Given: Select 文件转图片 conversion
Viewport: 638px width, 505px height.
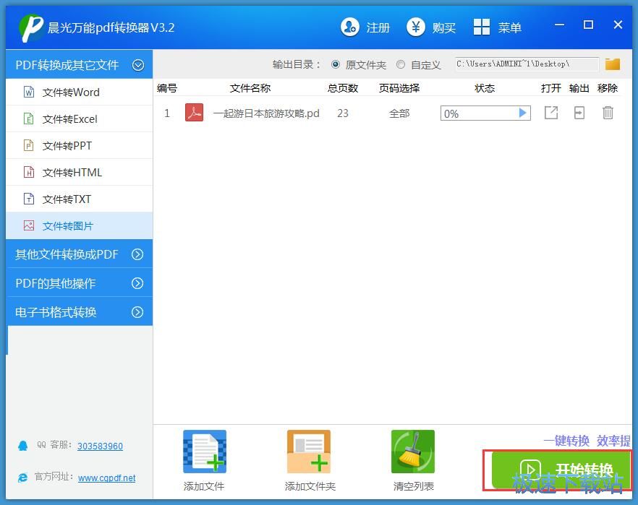Looking at the screenshot, I should tap(80, 226).
